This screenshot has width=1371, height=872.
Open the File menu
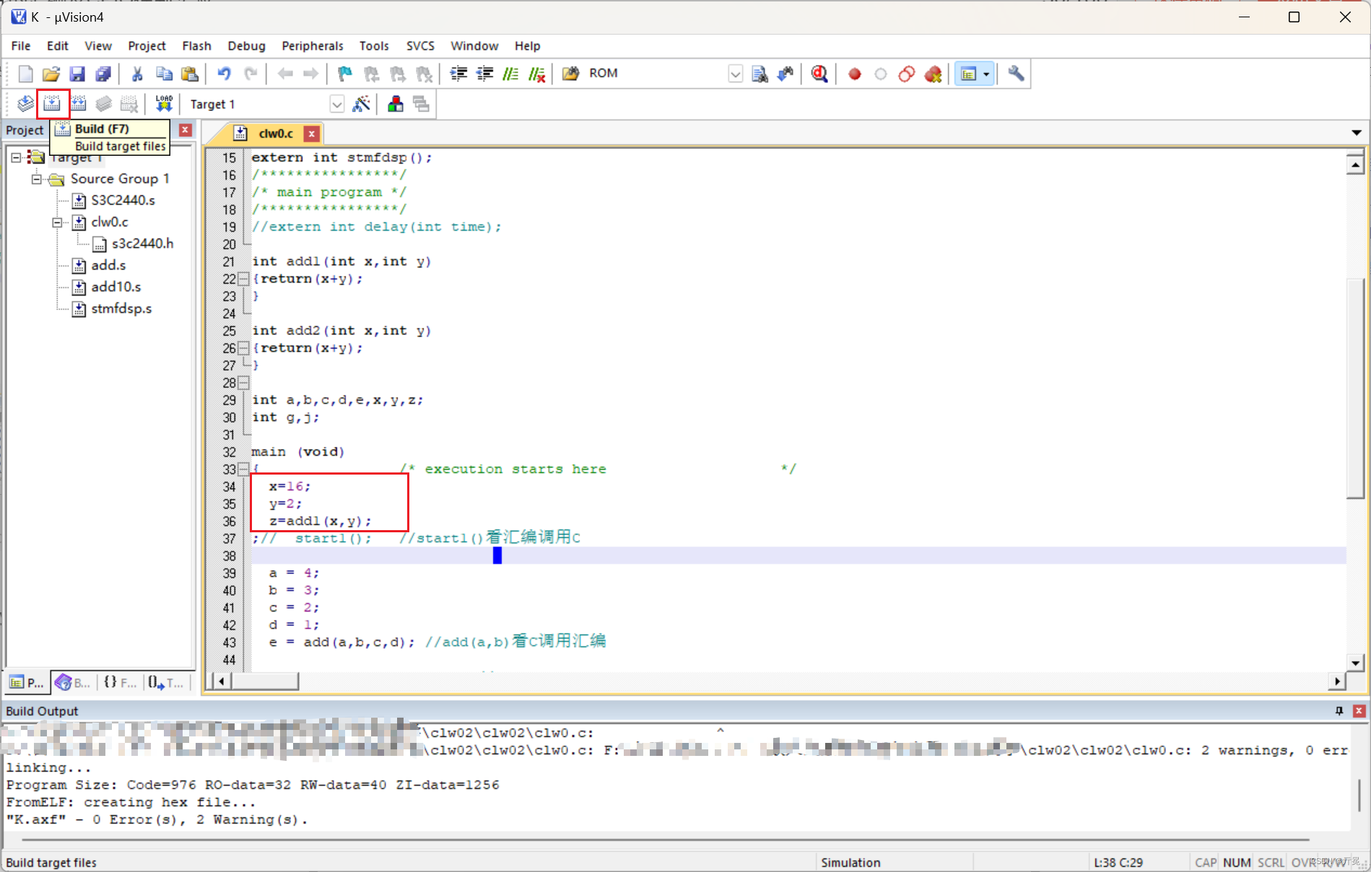click(21, 45)
